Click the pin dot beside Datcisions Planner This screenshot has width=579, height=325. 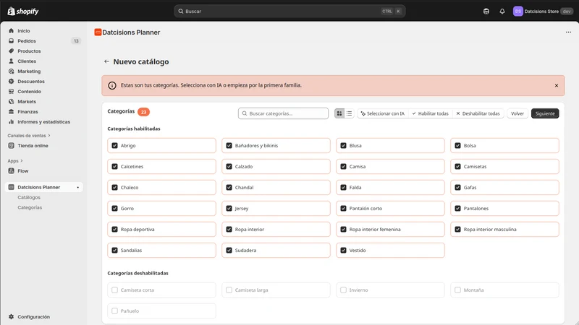coord(77,188)
